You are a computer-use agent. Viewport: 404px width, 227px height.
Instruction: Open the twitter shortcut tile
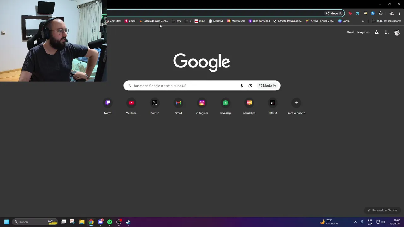(155, 107)
